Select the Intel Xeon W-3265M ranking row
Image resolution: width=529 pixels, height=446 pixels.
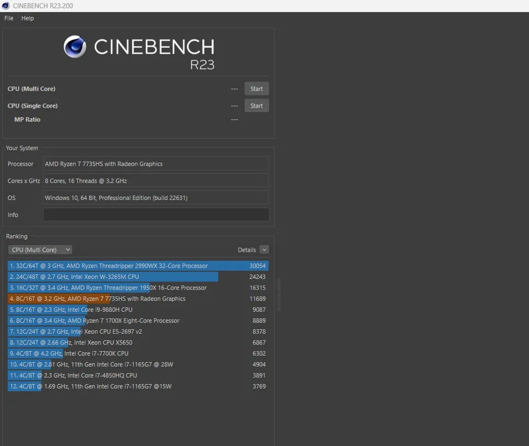click(x=138, y=277)
